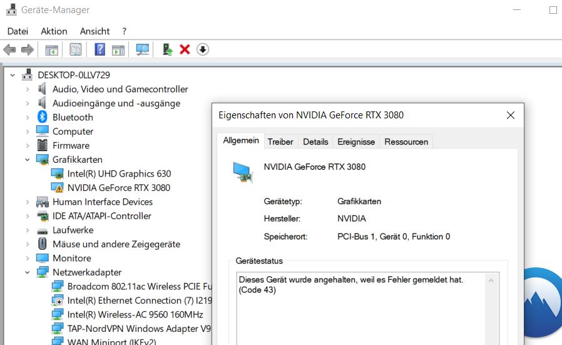The image size is (562, 345).
Task: Expand the IDE ATA/ATAPI-Controller node
Action: tap(28, 216)
